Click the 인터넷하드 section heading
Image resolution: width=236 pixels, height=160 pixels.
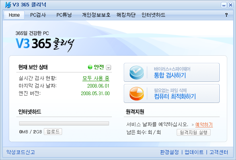coord(30,112)
